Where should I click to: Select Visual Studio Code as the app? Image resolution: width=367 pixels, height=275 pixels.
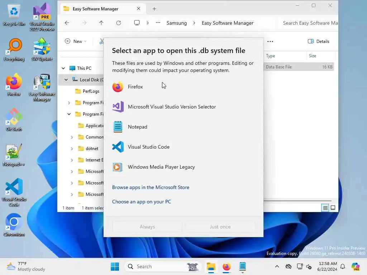click(x=183, y=147)
